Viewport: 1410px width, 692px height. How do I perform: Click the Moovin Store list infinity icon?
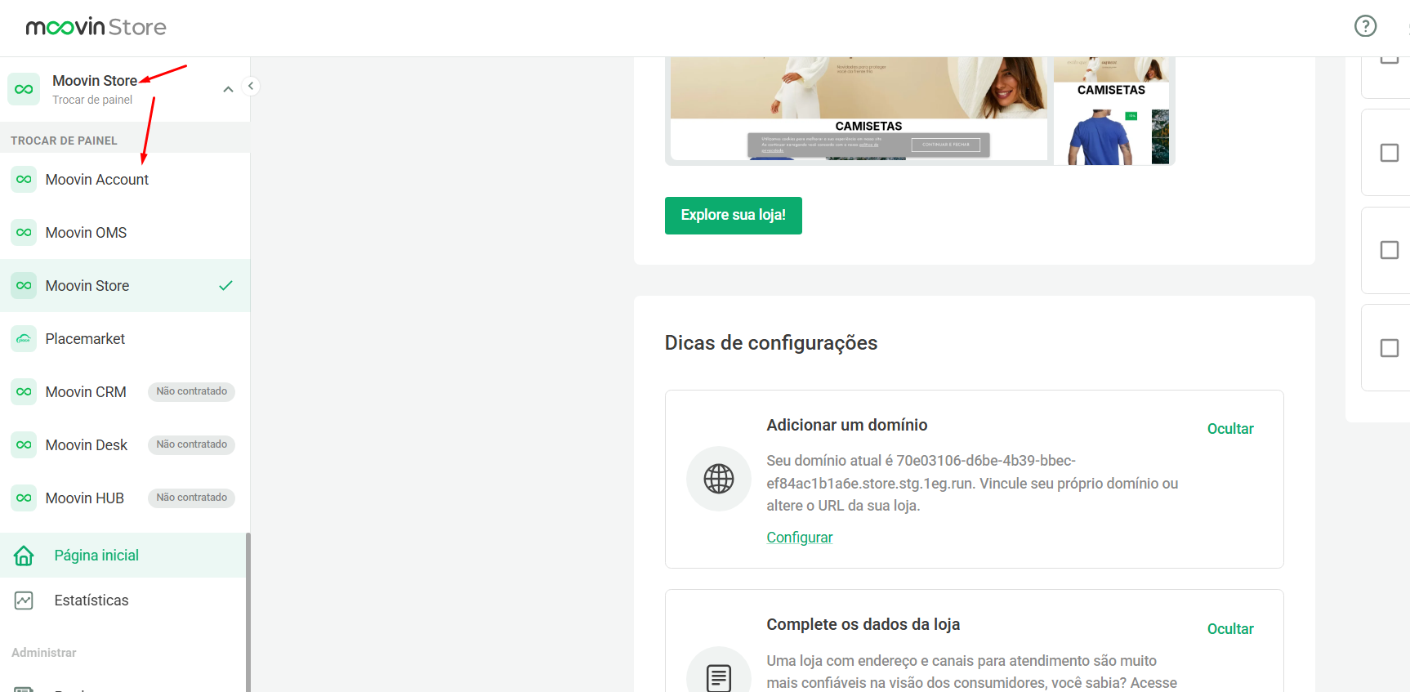tap(24, 285)
